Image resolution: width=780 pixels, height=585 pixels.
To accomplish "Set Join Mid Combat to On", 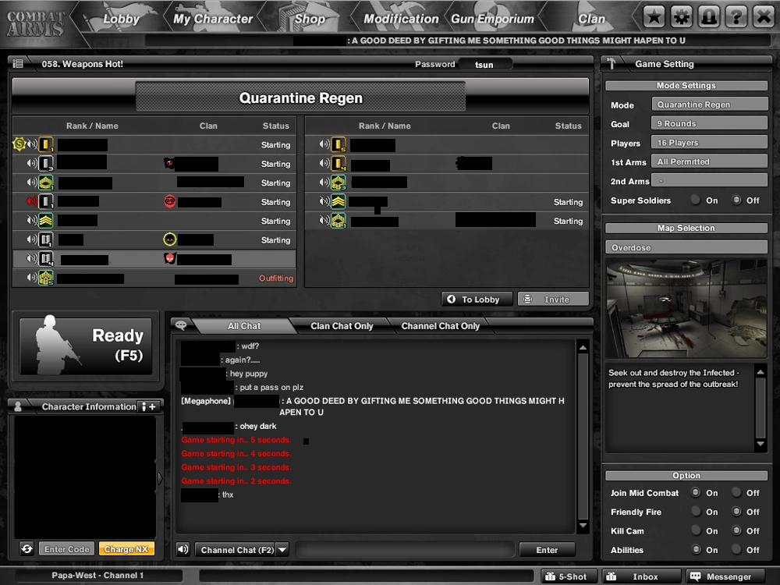I will [x=696, y=492].
